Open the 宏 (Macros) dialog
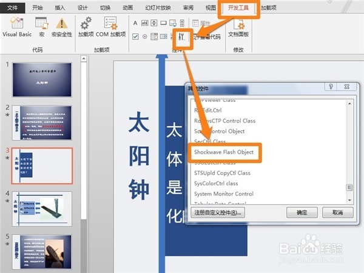 42,27
